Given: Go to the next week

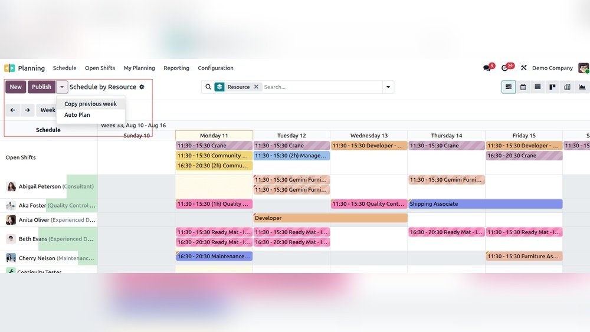Looking at the screenshot, I should tap(27, 110).
